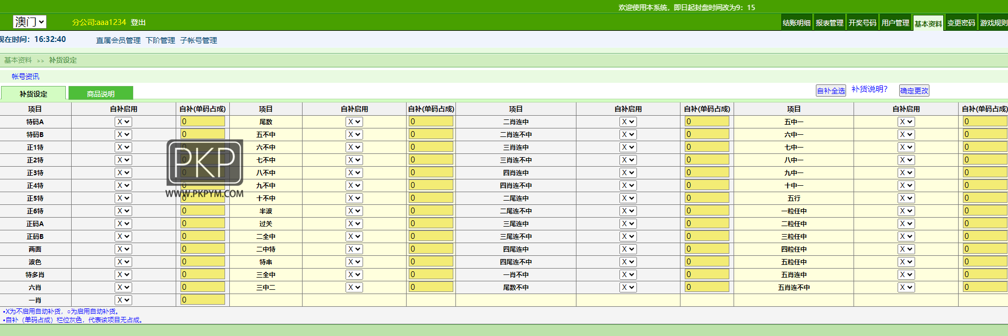Open the 自补启用 dropdown for 正码A

coord(123,223)
